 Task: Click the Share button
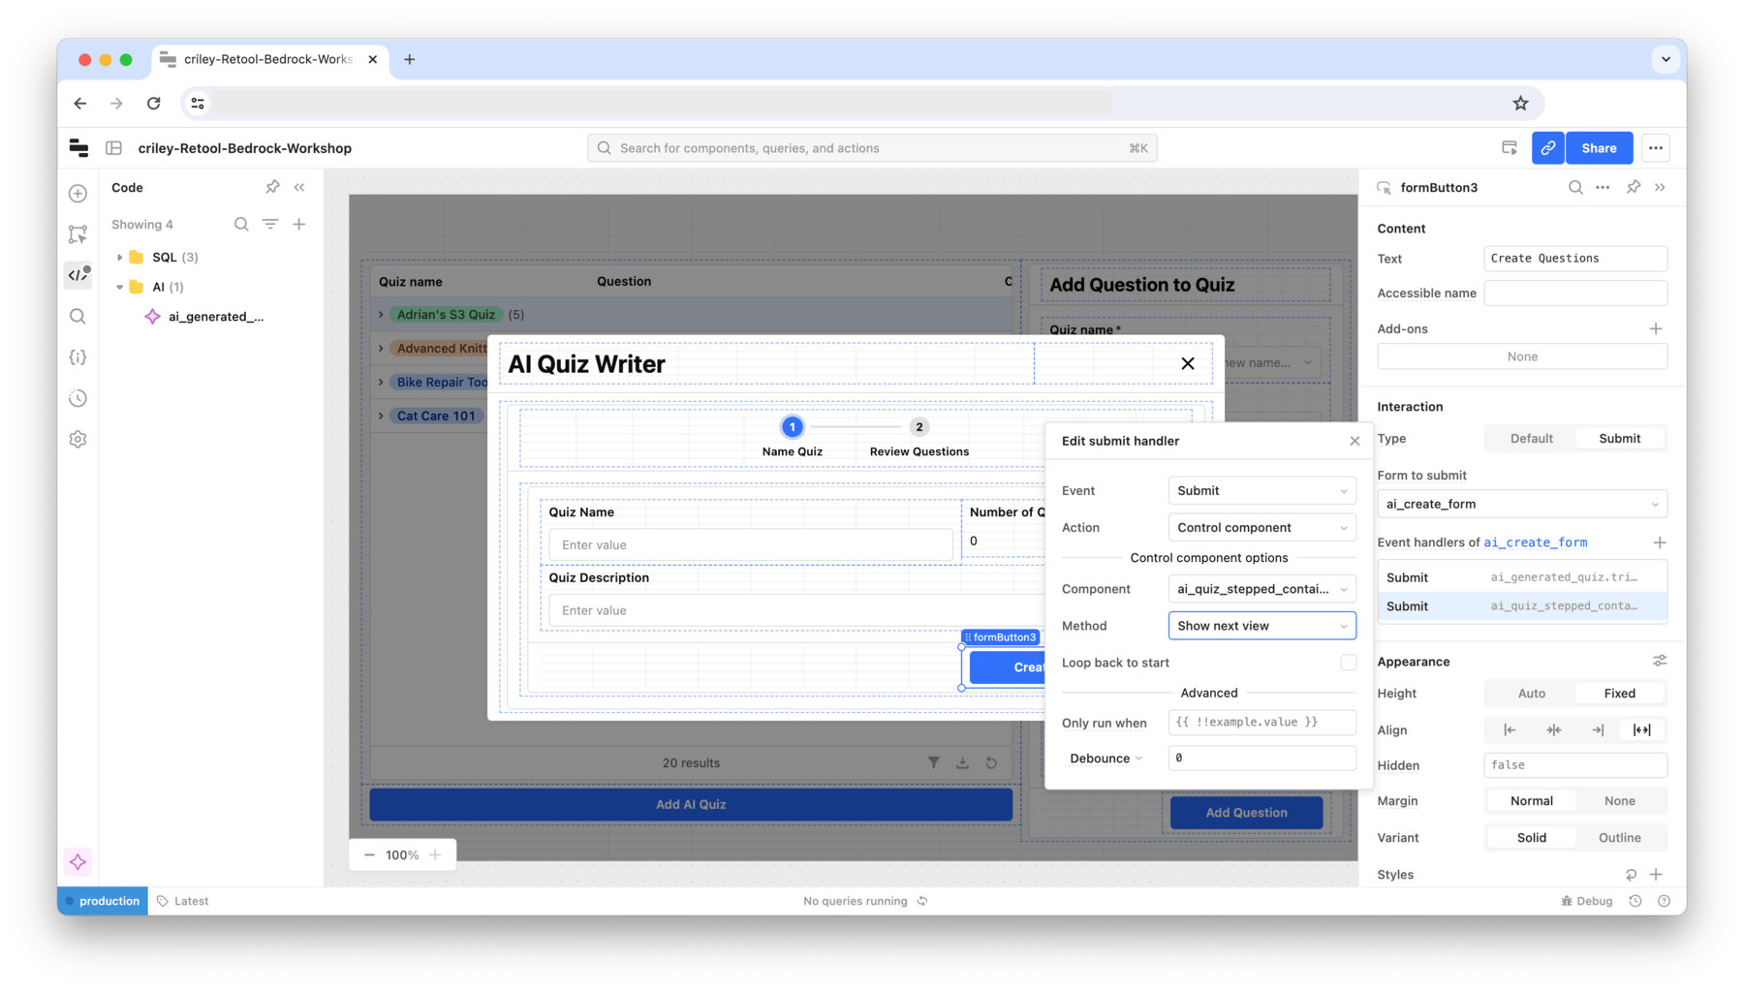point(1599,148)
